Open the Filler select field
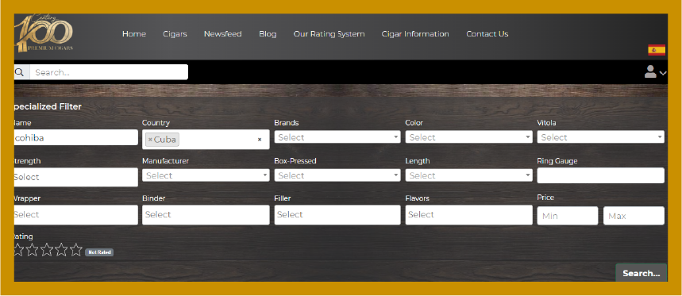Viewport: 682px width, 296px height. point(337,215)
